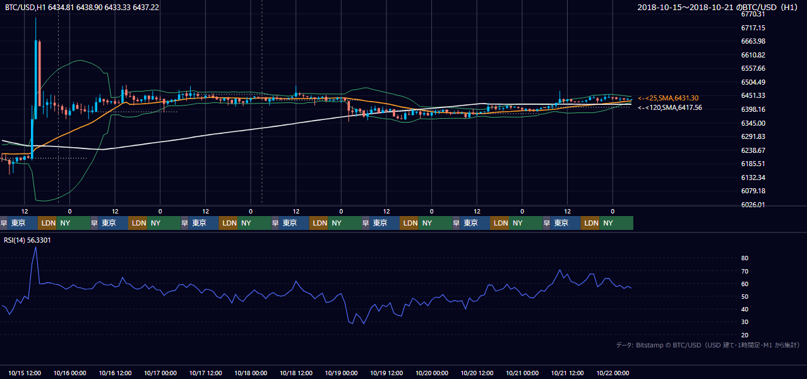This screenshot has height=379, width=807.
Task: Click the 6557.66 price axis label
Action: point(753,68)
